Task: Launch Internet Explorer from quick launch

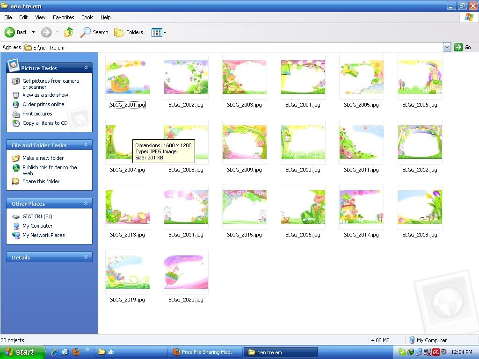Action: [x=55, y=352]
